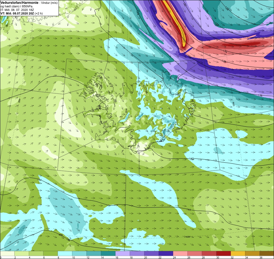Click the 6–8 m/s olive green legend swatch
The width and height of the screenshot is (274, 259).
(x=50, y=254)
